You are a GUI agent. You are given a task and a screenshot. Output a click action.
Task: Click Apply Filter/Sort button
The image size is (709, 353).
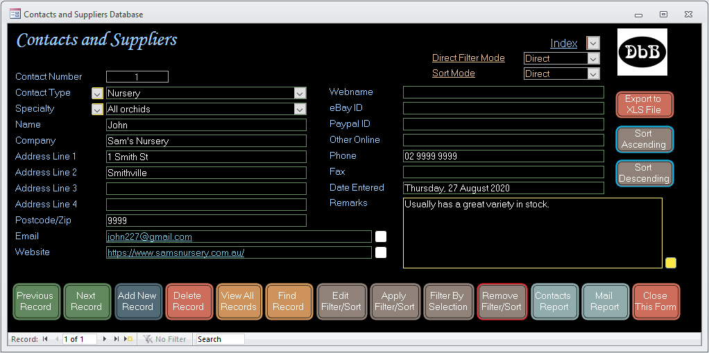point(395,302)
